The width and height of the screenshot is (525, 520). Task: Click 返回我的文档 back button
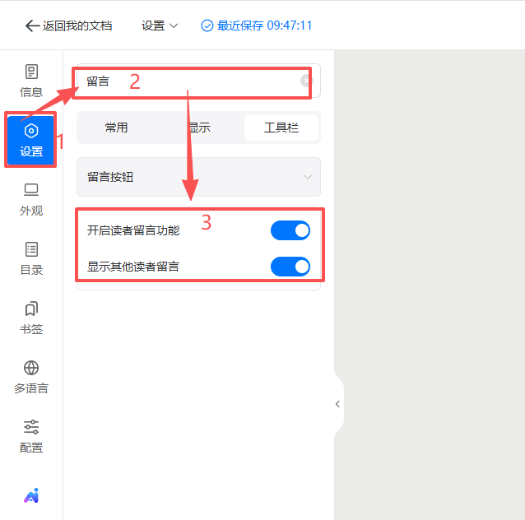click(68, 26)
